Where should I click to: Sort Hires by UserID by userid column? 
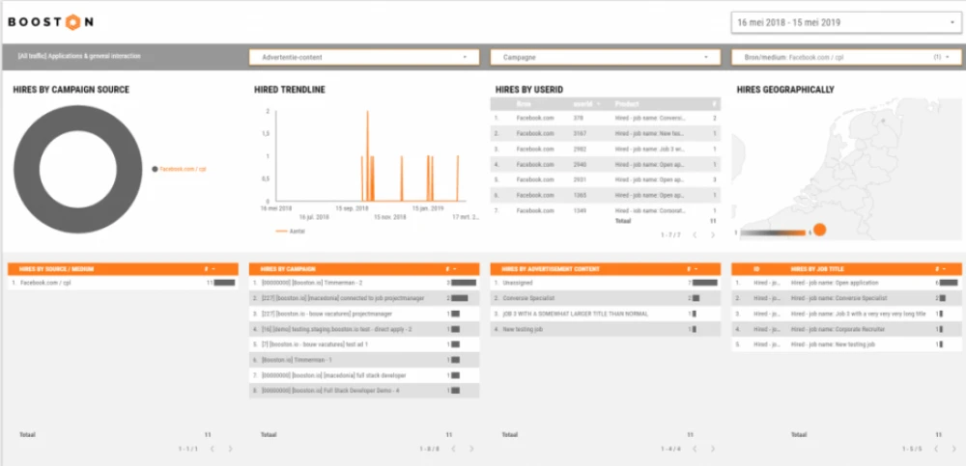tap(585, 103)
